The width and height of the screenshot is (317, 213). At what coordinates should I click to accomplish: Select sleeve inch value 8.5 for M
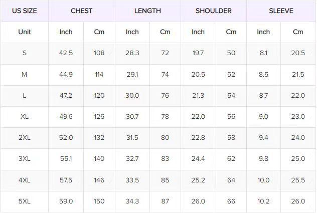(263, 74)
